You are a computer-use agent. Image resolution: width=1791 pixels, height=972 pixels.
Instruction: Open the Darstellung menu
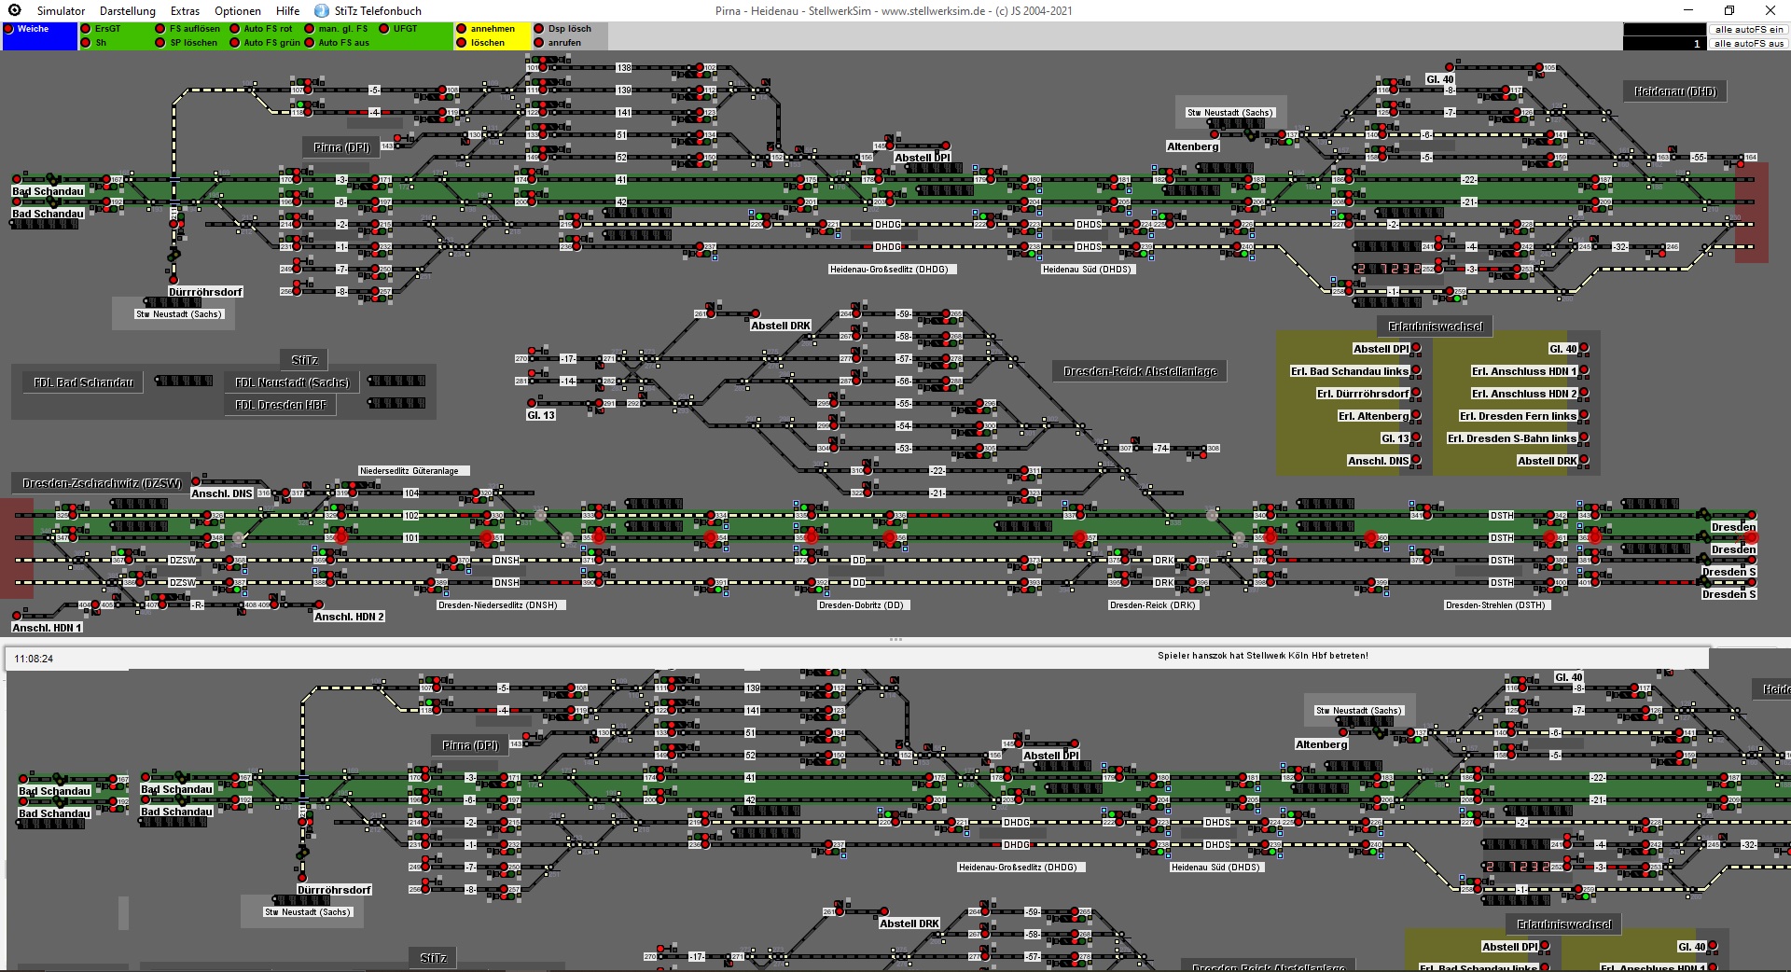(x=128, y=11)
